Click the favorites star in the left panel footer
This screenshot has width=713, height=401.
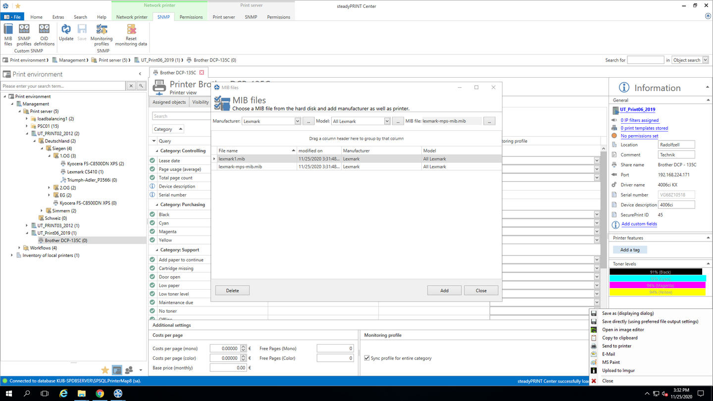(105, 370)
